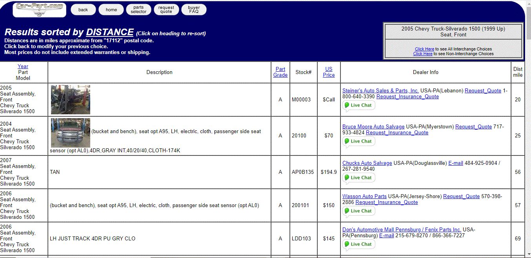Click the request quote button

point(166,10)
